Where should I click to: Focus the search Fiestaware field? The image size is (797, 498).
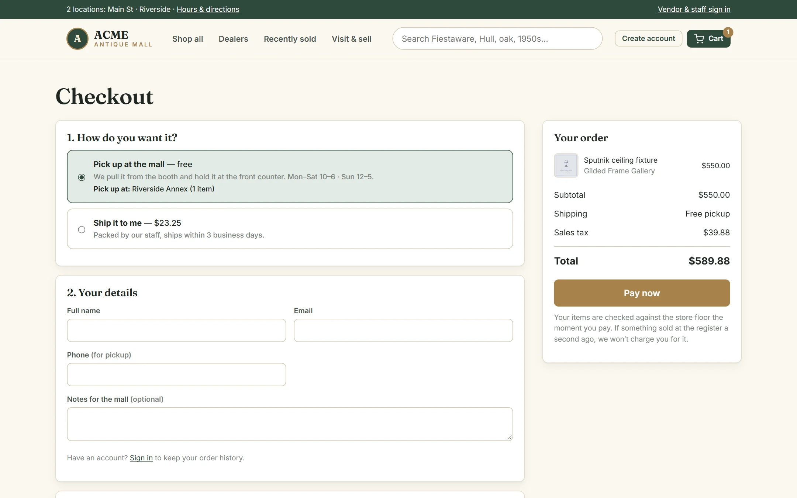497,38
